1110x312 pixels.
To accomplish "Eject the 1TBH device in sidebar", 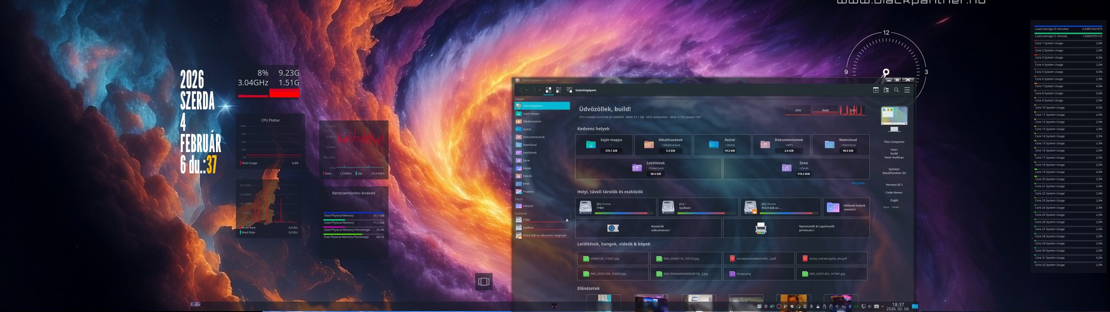I will click(x=567, y=220).
